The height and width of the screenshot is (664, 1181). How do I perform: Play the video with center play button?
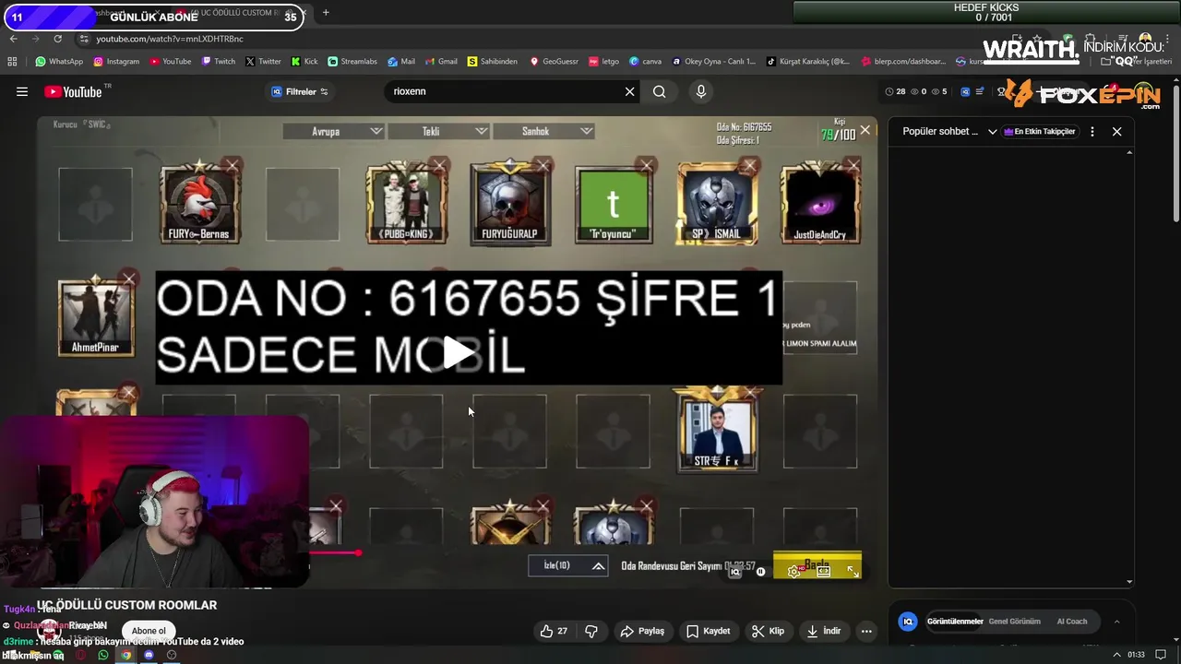(x=459, y=352)
